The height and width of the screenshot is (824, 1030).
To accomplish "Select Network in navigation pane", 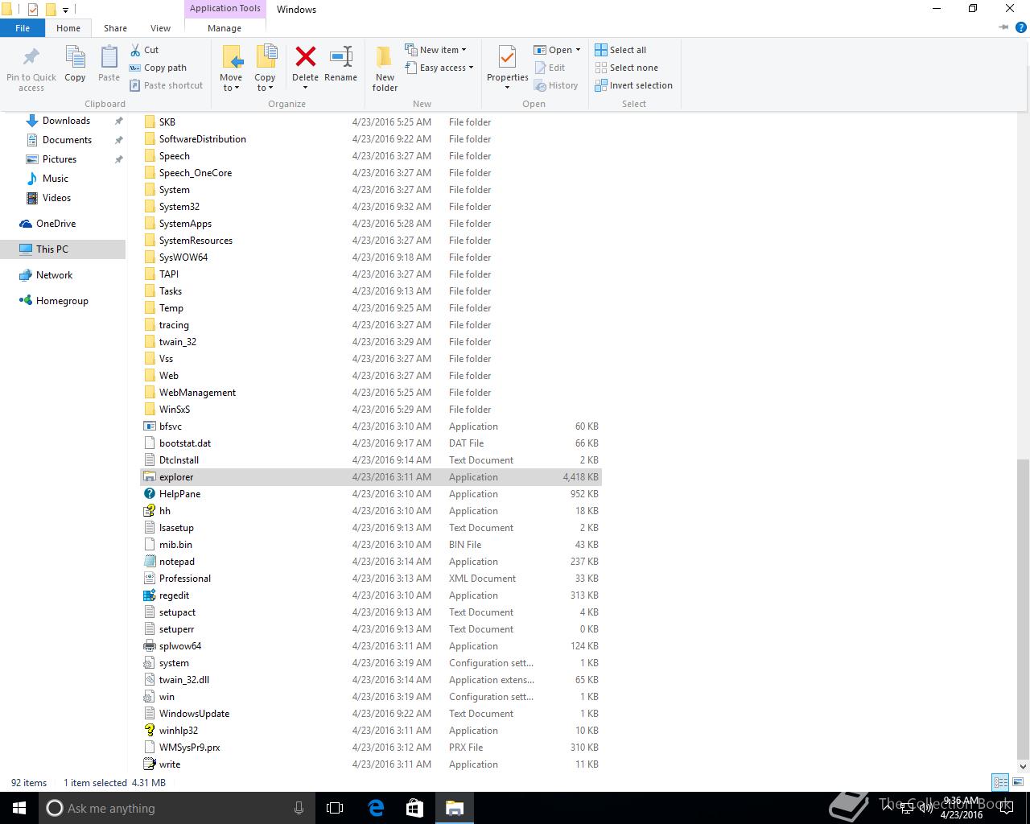I will point(54,275).
